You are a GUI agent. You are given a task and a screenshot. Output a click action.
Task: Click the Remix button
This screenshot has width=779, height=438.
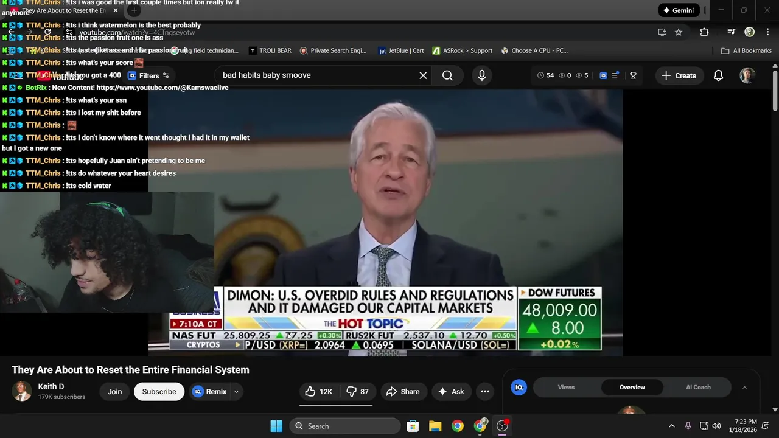(209, 392)
